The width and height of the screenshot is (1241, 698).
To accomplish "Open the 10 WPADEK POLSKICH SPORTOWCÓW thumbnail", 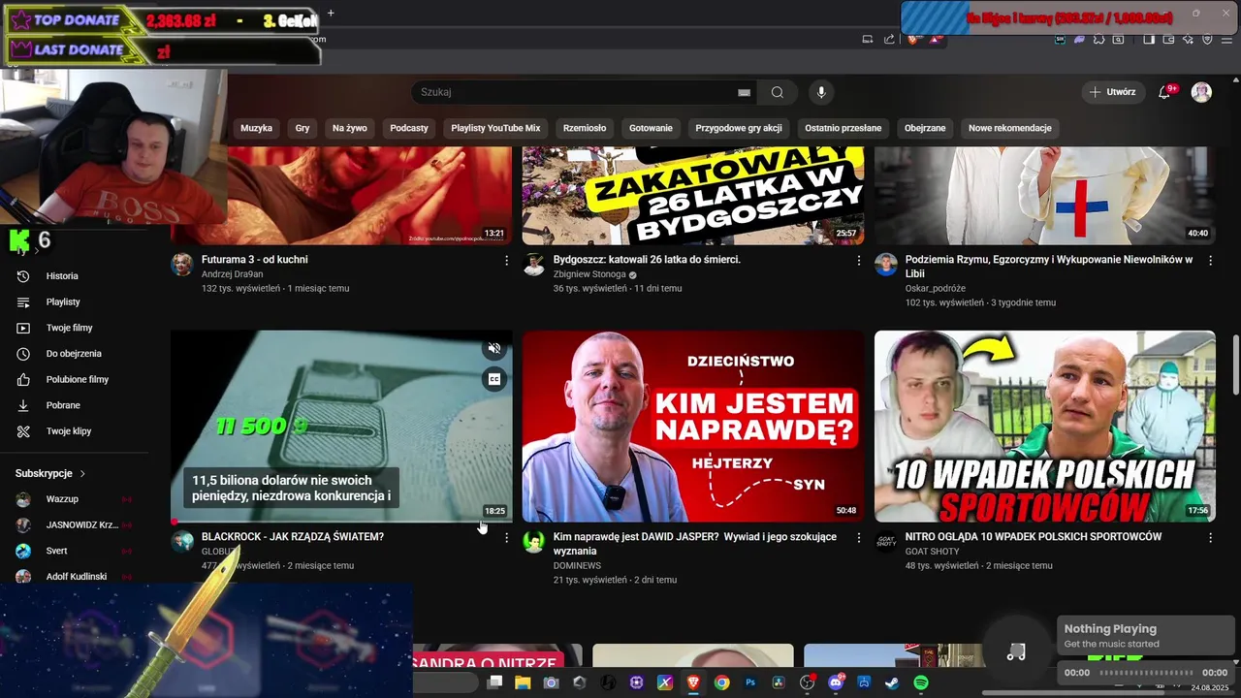I will 1045,427.
